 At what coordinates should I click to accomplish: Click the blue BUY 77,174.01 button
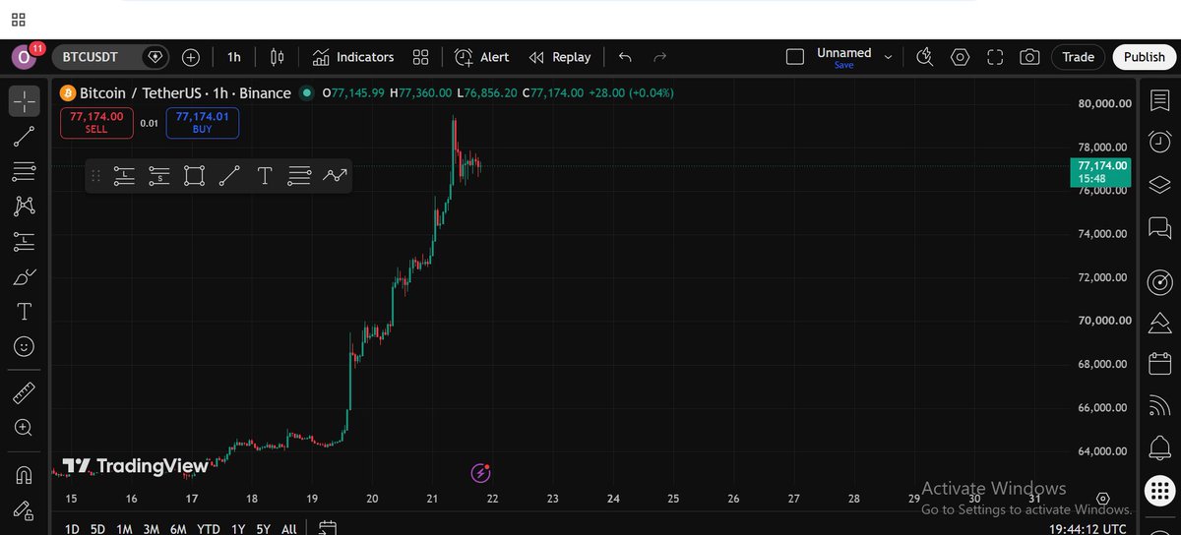click(202, 123)
